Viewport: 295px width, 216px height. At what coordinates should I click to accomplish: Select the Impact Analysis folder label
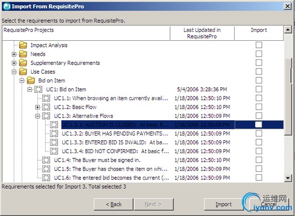[x=49, y=45]
